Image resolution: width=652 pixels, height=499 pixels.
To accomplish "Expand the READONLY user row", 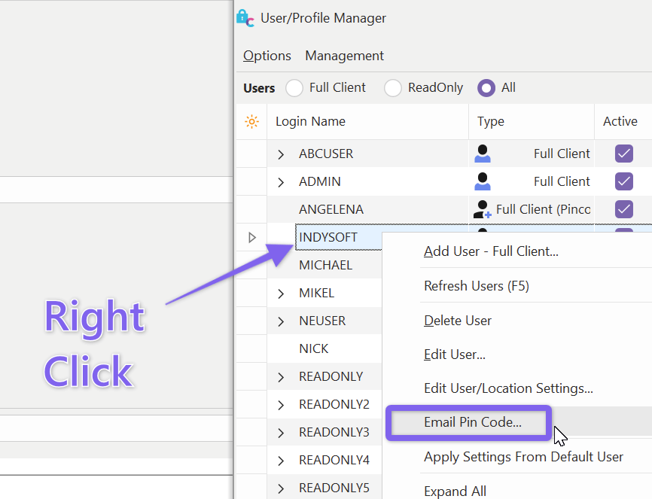I will click(x=281, y=377).
